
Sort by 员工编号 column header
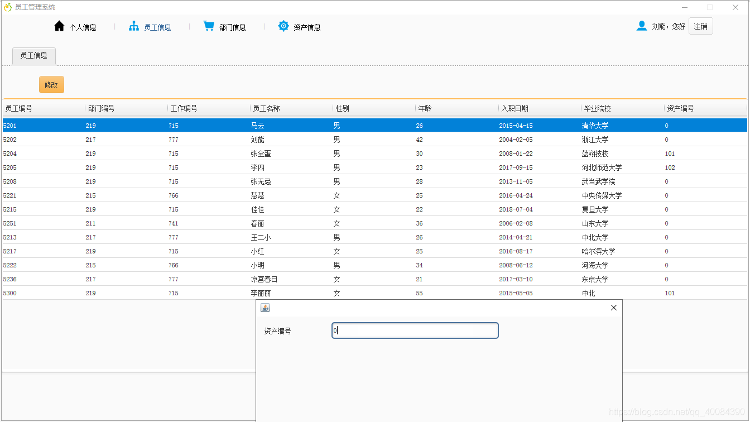coord(44,108)
